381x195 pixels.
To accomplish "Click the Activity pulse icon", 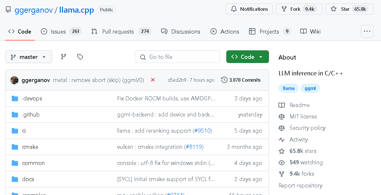I will [x=281, y=140].
